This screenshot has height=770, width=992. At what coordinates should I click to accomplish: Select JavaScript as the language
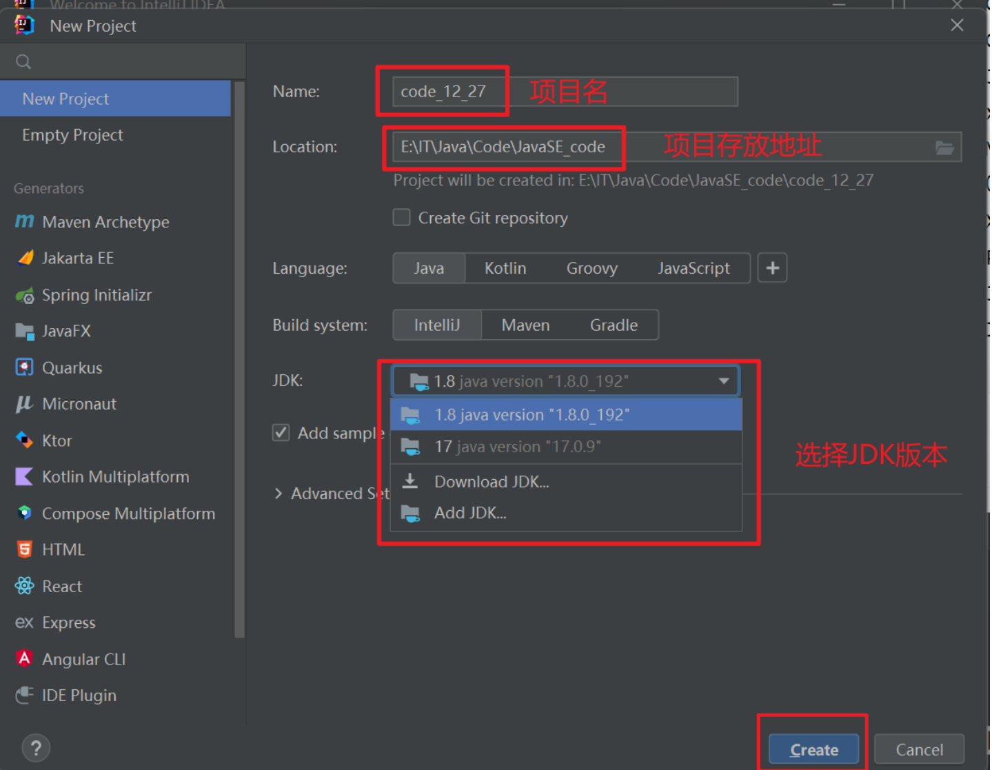pos(694,268)
